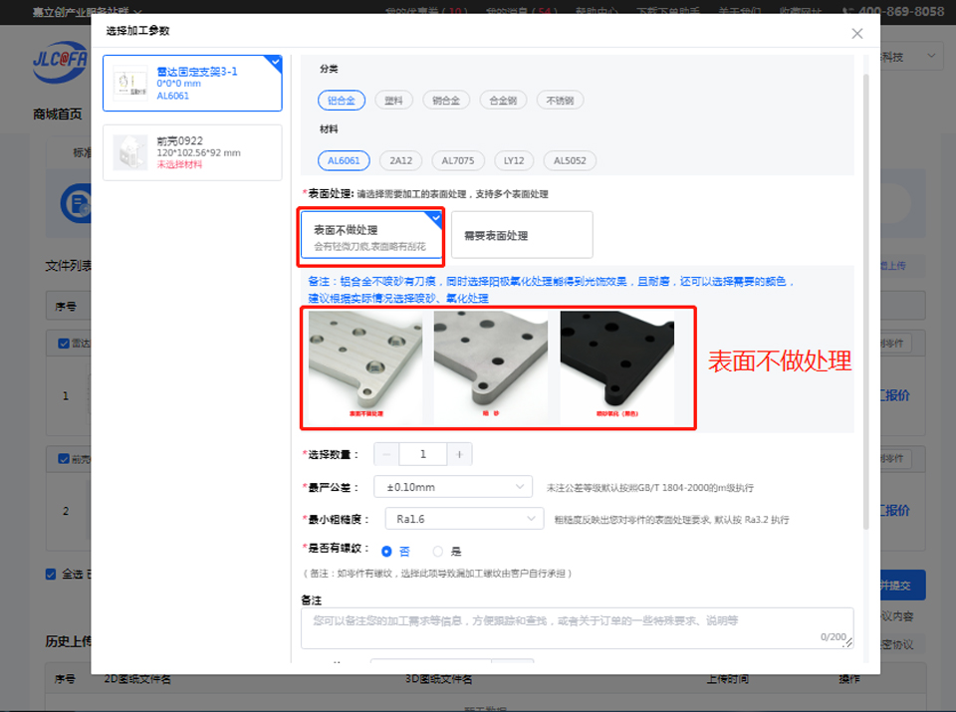Click the 操作 column header
The image size is (956, 712).
click(x=849, y=679)
